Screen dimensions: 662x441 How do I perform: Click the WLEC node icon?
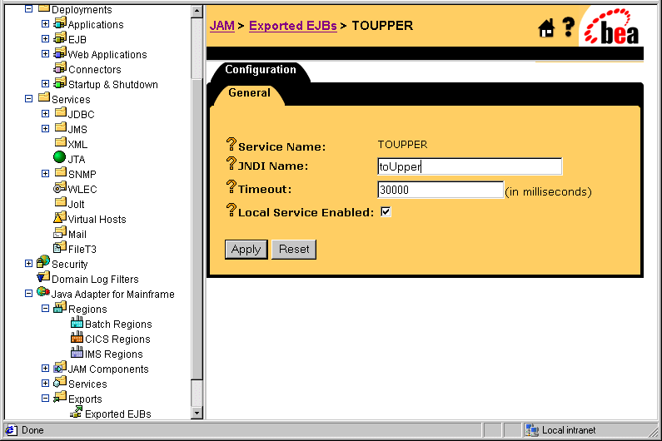point(60,187)
